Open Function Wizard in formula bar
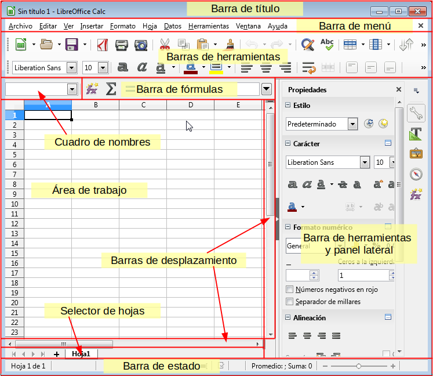This screenshot has width=433, height=376. [92, 89]
